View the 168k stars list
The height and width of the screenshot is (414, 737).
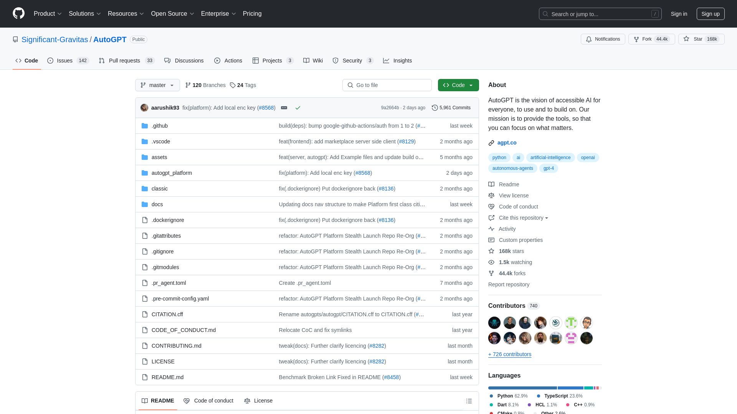pyautogui.click(x=506, y=251)
